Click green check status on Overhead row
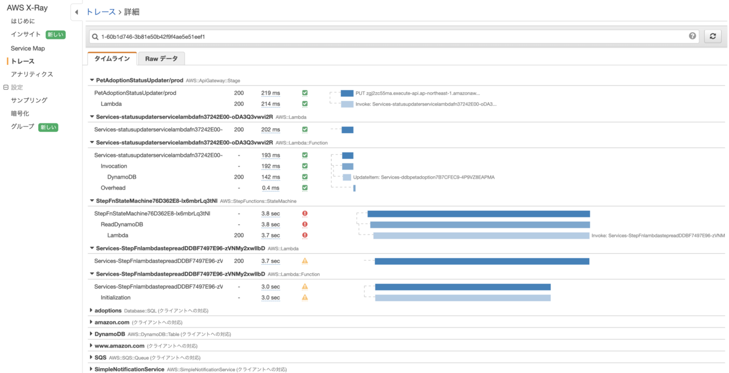 [x=305, y=188]
